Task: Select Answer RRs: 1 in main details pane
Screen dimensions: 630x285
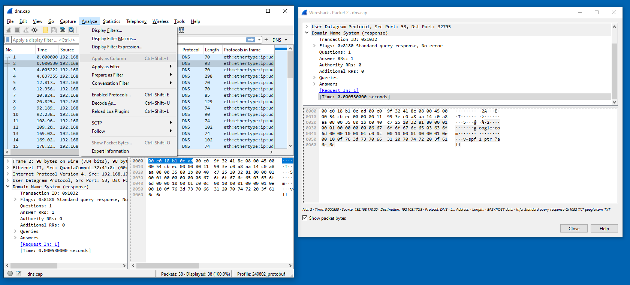Action: 37,212
